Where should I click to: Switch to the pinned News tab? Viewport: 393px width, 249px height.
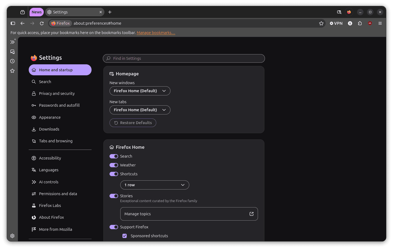click(x=37, y=12)
